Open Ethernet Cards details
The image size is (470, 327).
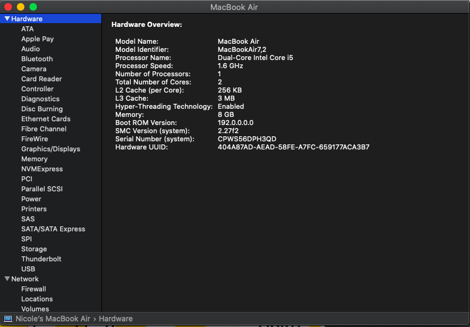(46, 119)
